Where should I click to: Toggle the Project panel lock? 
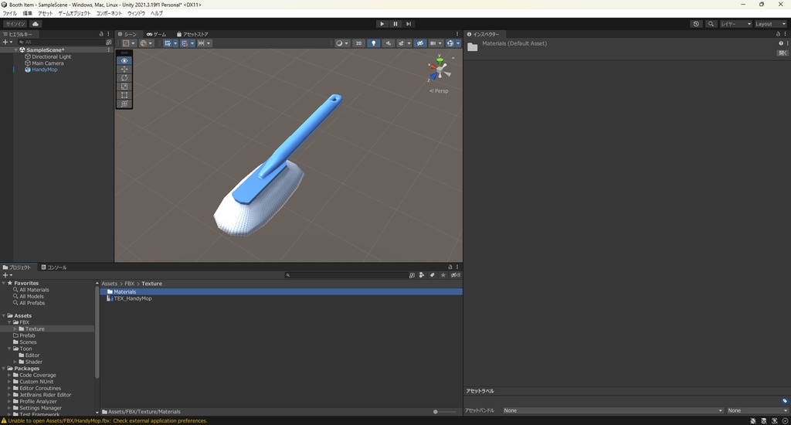450,267
